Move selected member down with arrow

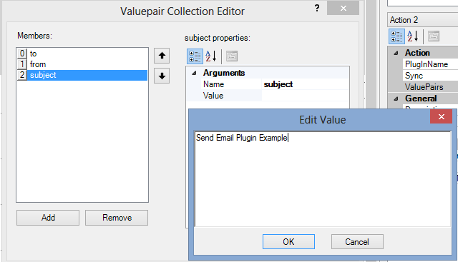(162, 76)
